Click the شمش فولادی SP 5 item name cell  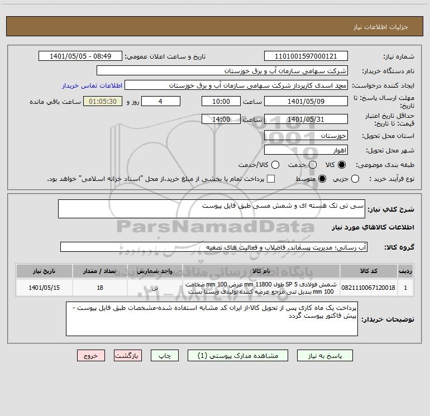[261, 288]
